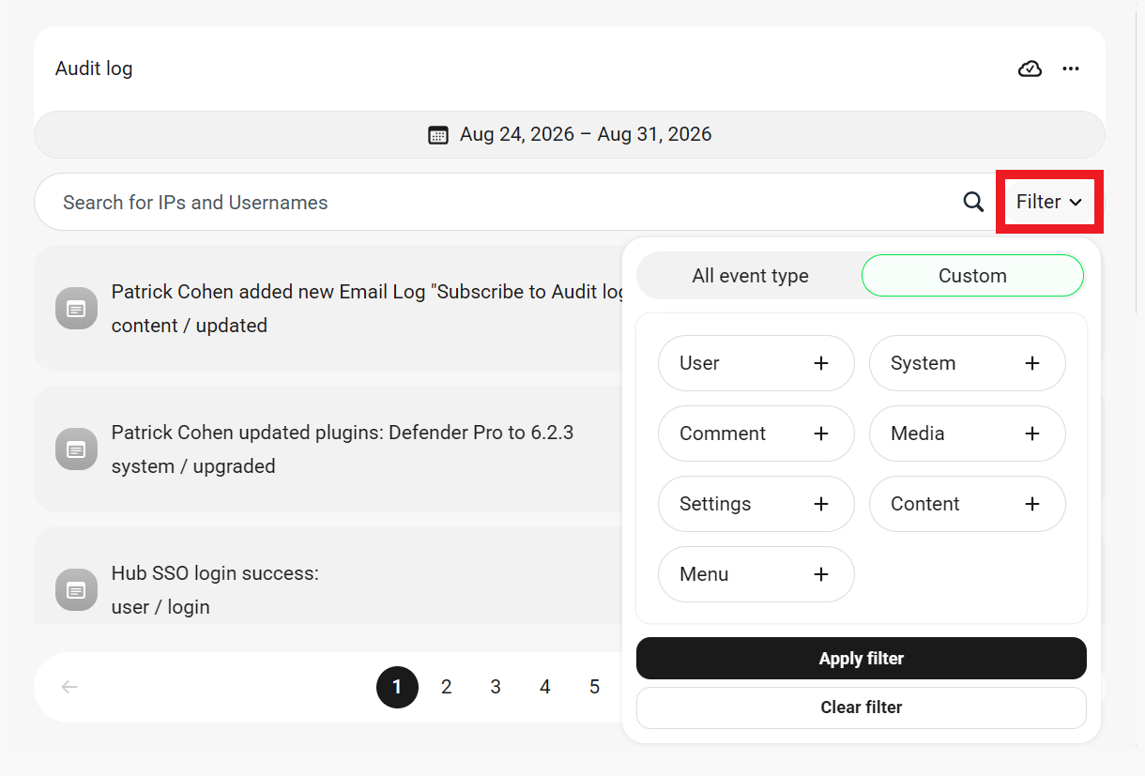The image size is (1145, 776).
Task: Go to page 1
Action: click(397, 687)
